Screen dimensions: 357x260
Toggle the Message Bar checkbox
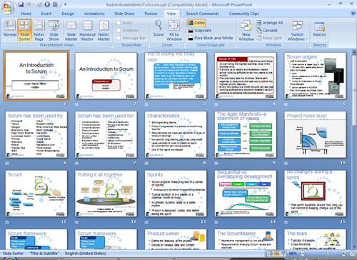point(119,38)
